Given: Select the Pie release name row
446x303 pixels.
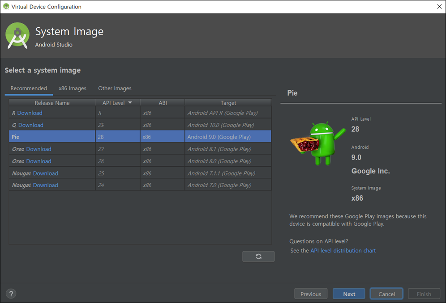Looking at the screenshot, I should tap(52, 137).
